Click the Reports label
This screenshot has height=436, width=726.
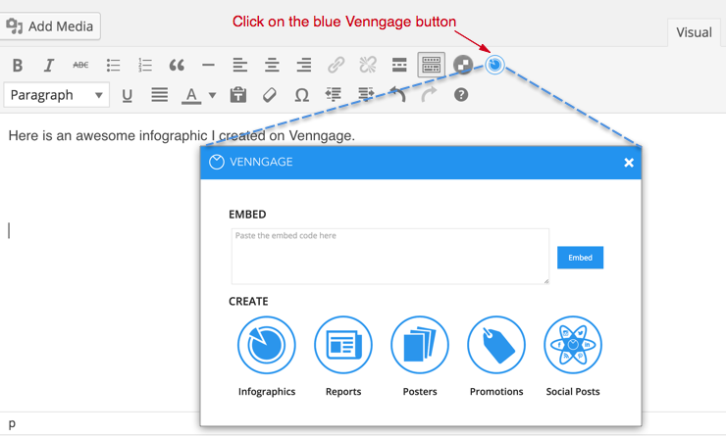343,392
